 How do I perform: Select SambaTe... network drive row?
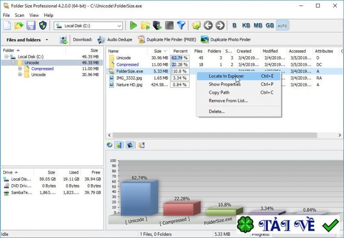pyautogui.click(x=52, y=192)
